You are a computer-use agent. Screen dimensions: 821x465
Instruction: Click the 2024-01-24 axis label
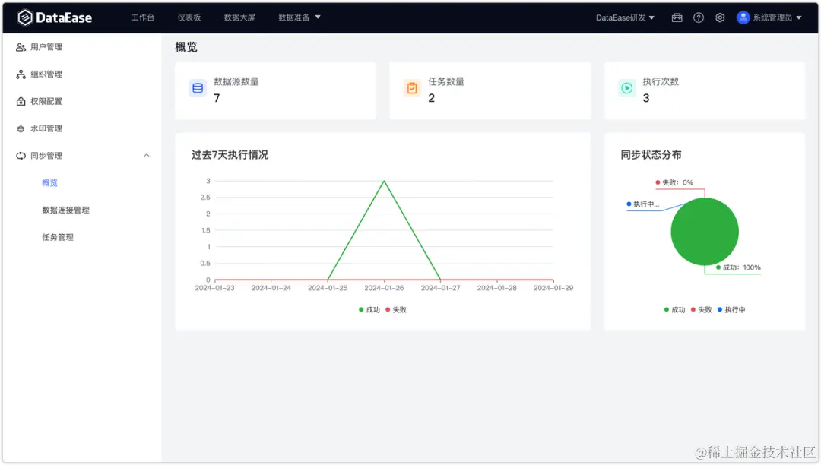coord(271,288)
